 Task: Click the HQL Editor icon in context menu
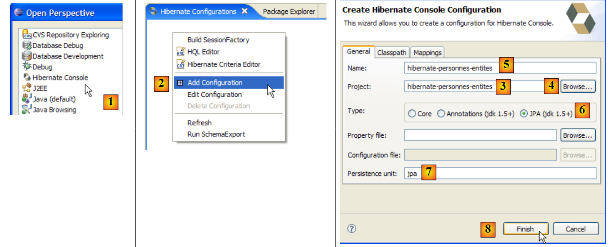(181, 52)
